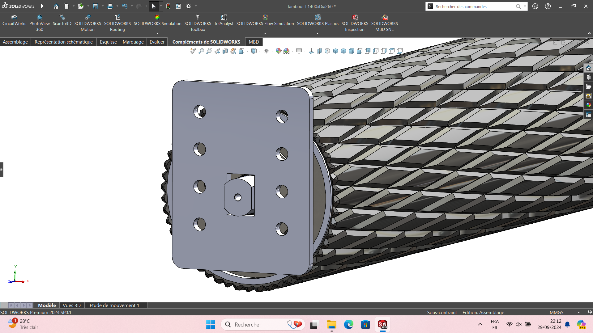Activate the Section View tool
The height and width of the screenshot is (333, 593).
click(x=225, y=51)
